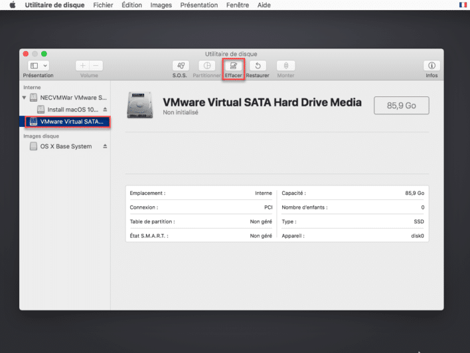Eject the Install macOS volume
The width and height of the screenshot is (470, 353).
[x=105, y=109]
